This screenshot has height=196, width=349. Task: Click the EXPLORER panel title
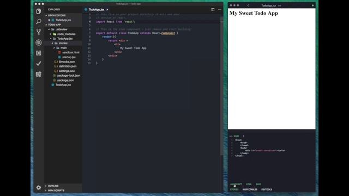tap(54, 10)
